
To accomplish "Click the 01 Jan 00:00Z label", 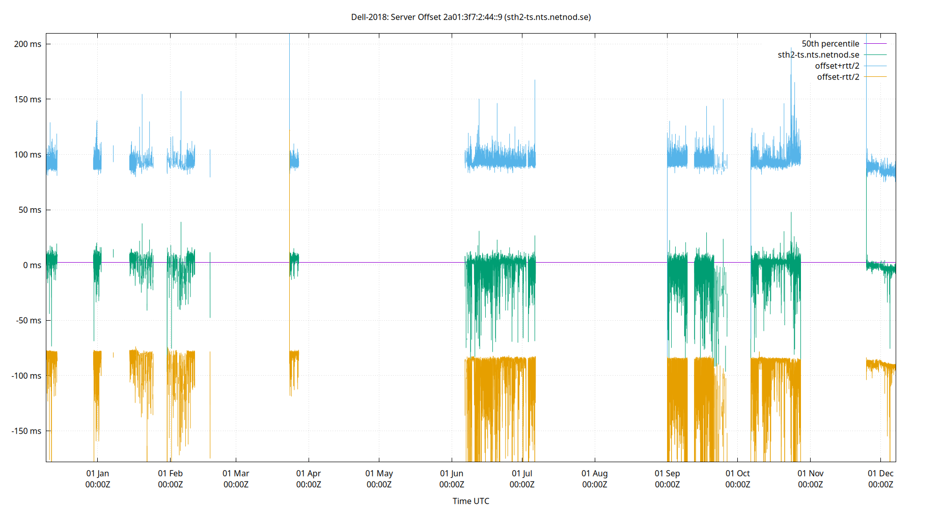I will click(98, 478).
